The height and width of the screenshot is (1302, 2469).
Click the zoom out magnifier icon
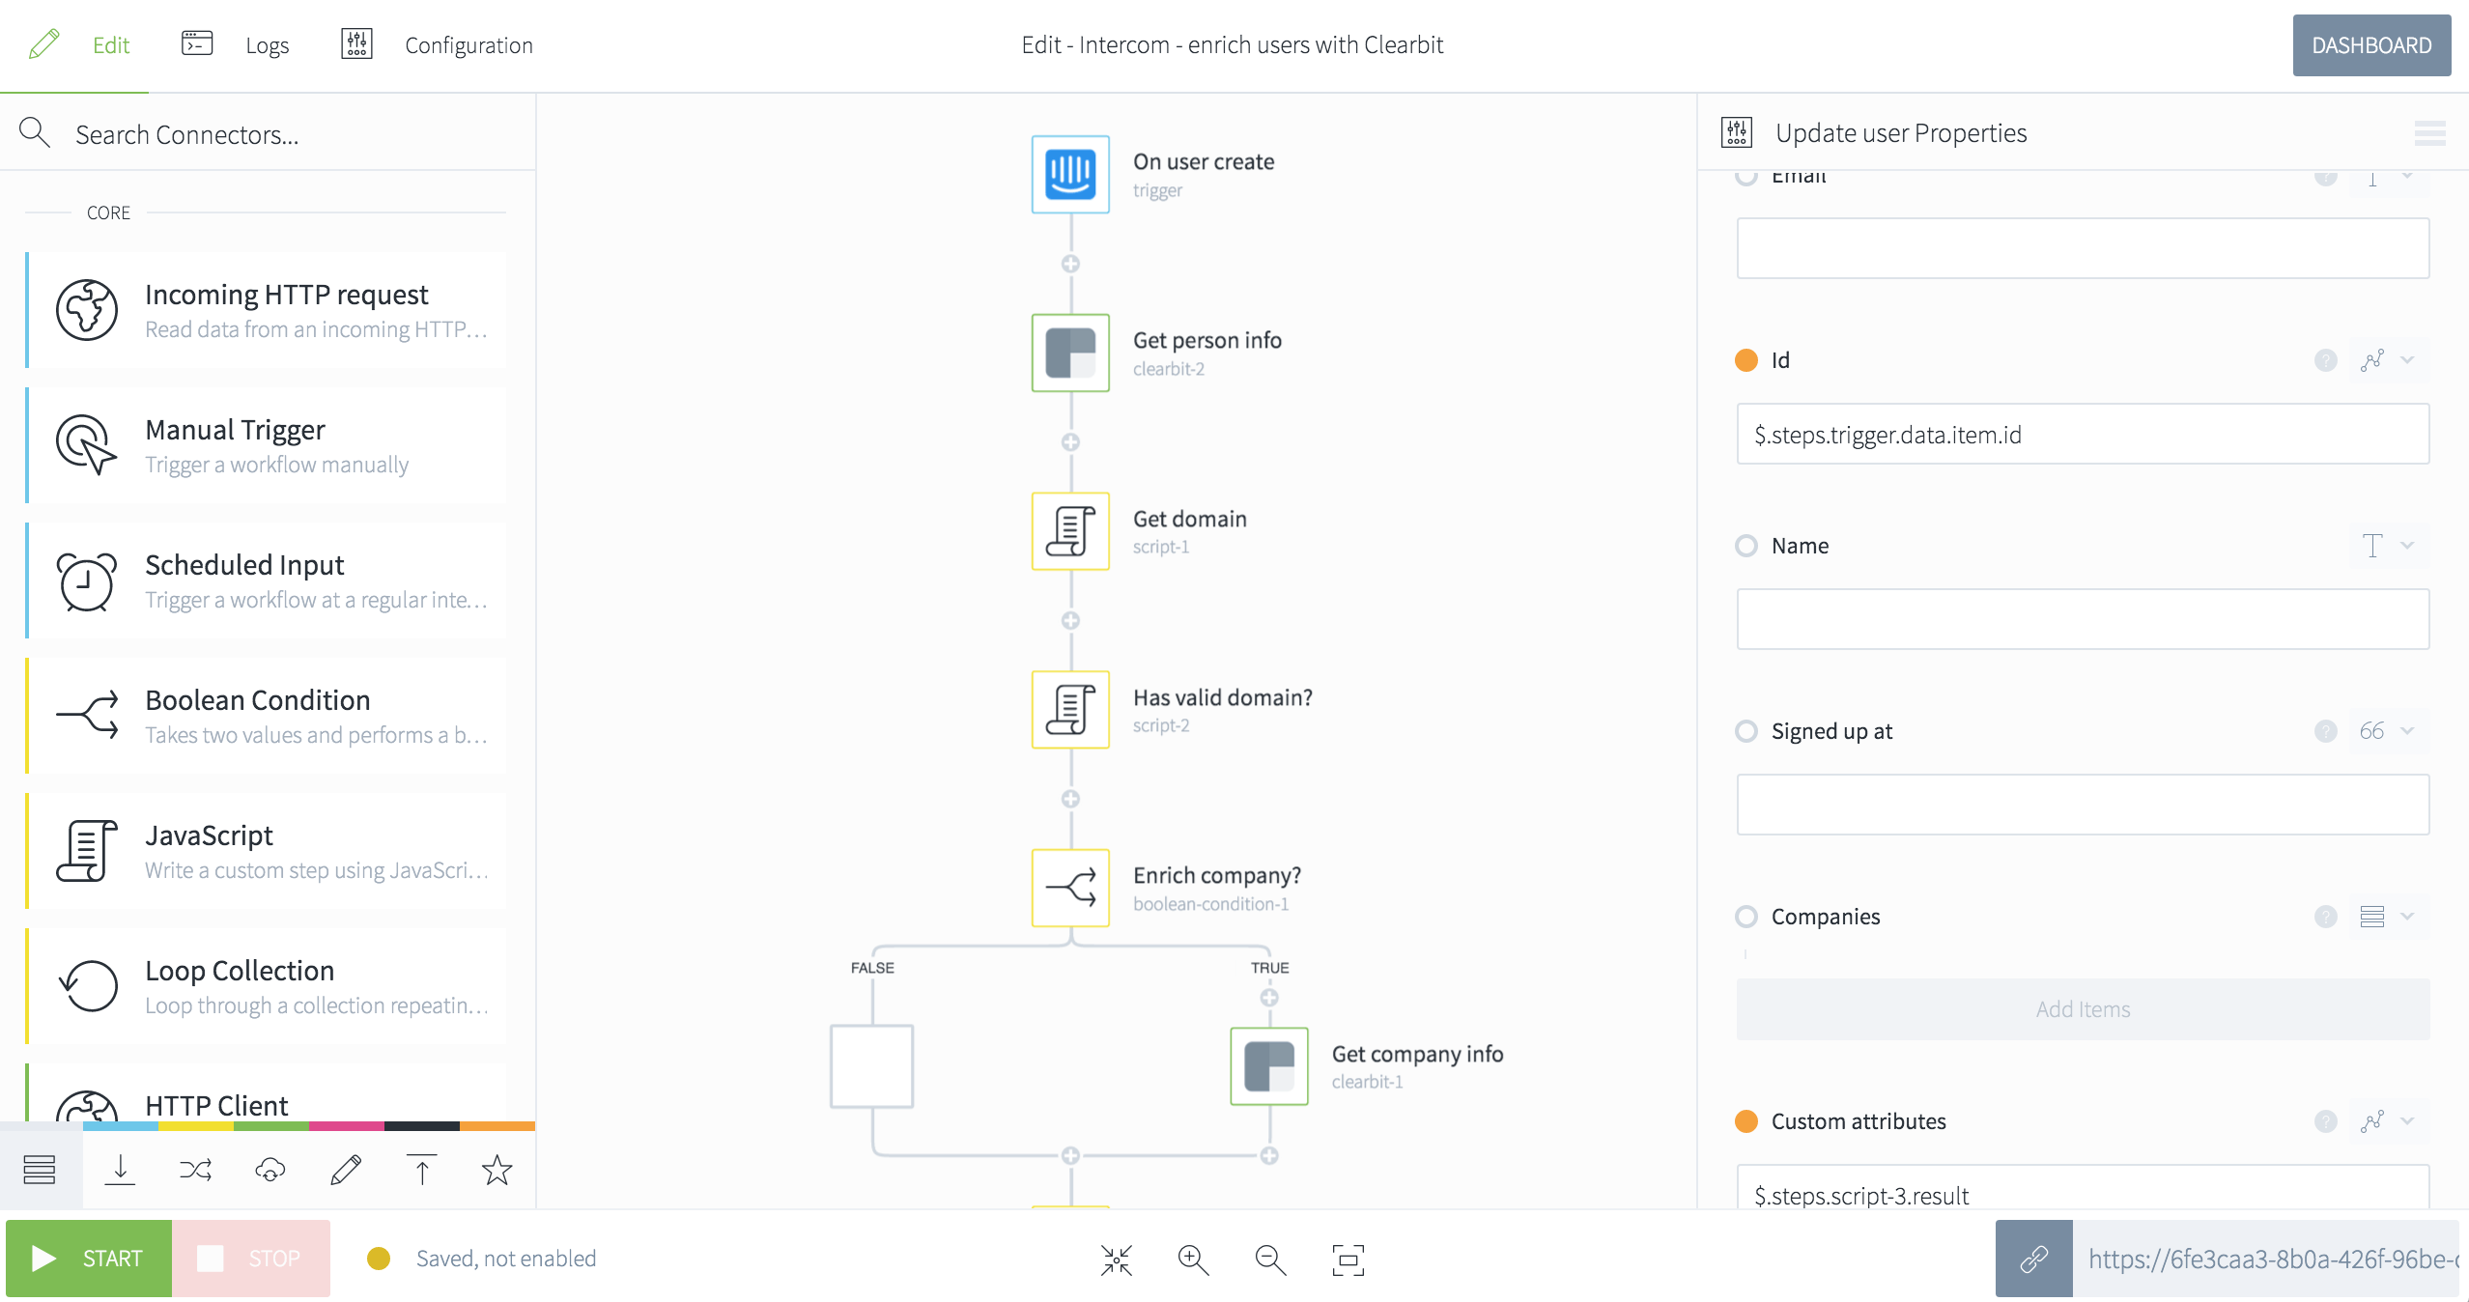pyautogui.click(x=1270, y=1260)
